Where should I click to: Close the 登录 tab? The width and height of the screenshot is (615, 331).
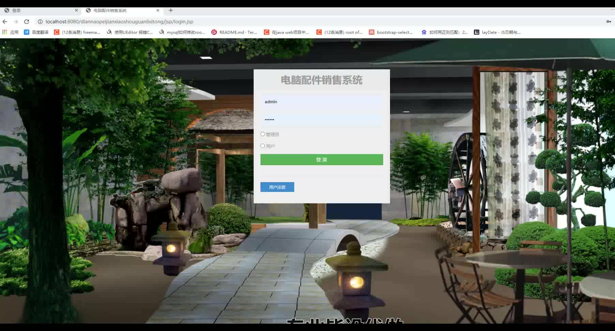point(76,10)
